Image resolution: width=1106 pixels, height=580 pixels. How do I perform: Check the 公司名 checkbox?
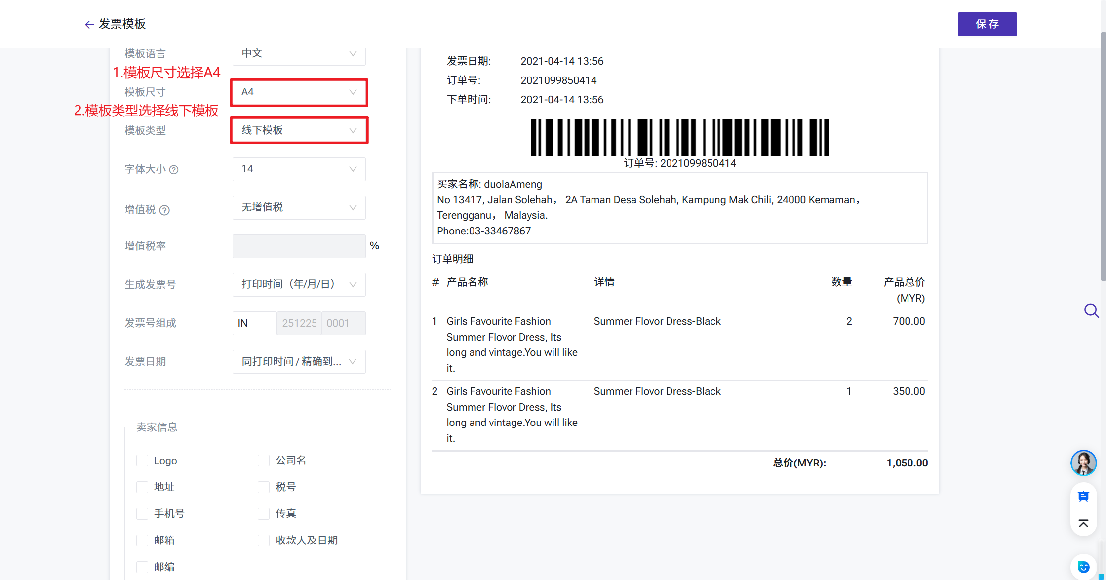pyautogui.click(x=264, y=461)
